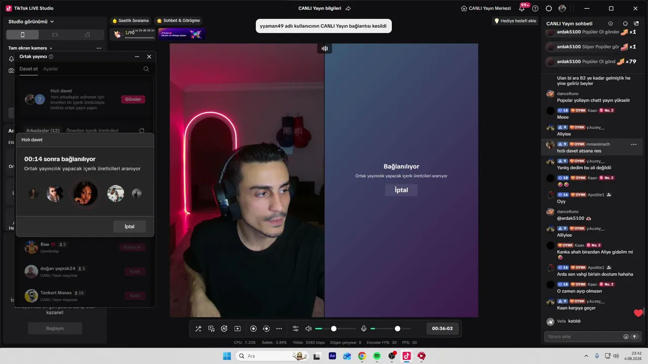This screenshot has height=364, width=648.
Task: Minimize the Ortak yayıncı panel
Action: [x=137, y=57]
